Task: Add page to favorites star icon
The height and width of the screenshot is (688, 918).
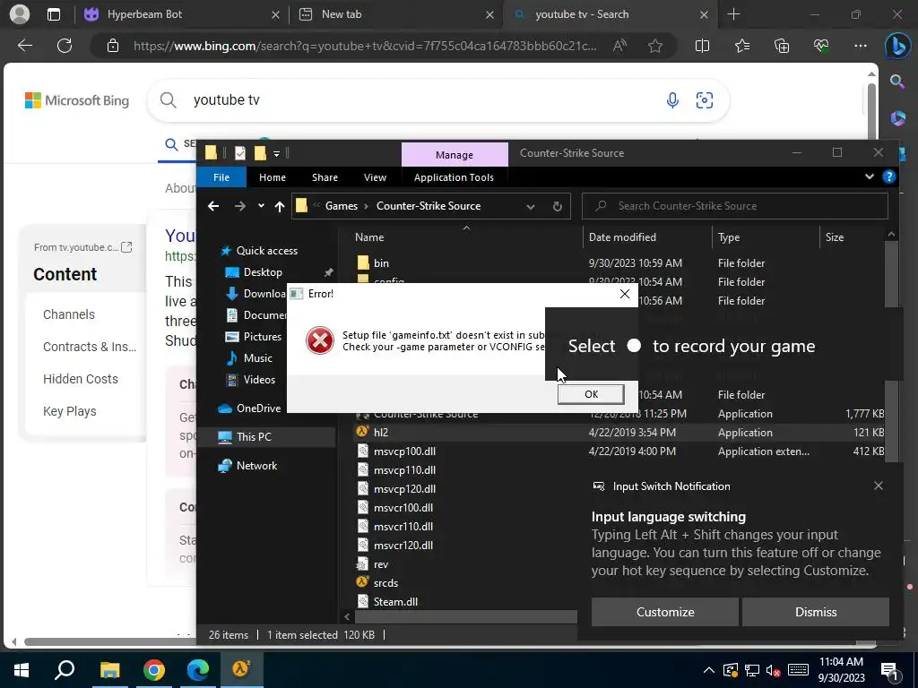Action: pos(655,46)
